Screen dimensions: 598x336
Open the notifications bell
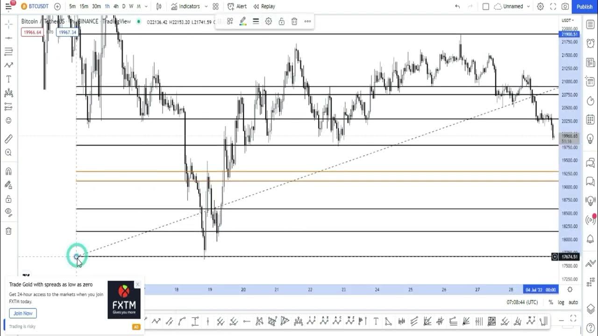[x=590, y=239]
